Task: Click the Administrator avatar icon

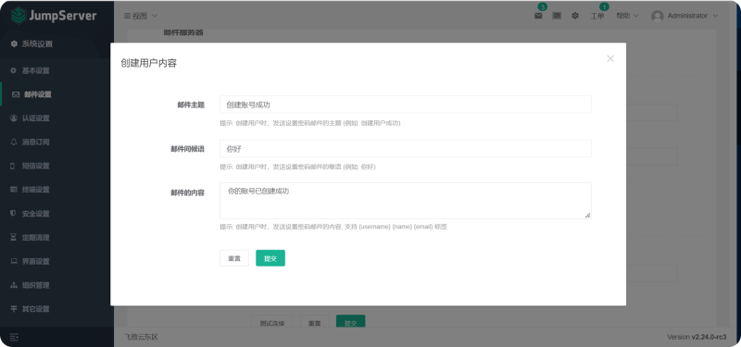Action: tap(657, 16)
